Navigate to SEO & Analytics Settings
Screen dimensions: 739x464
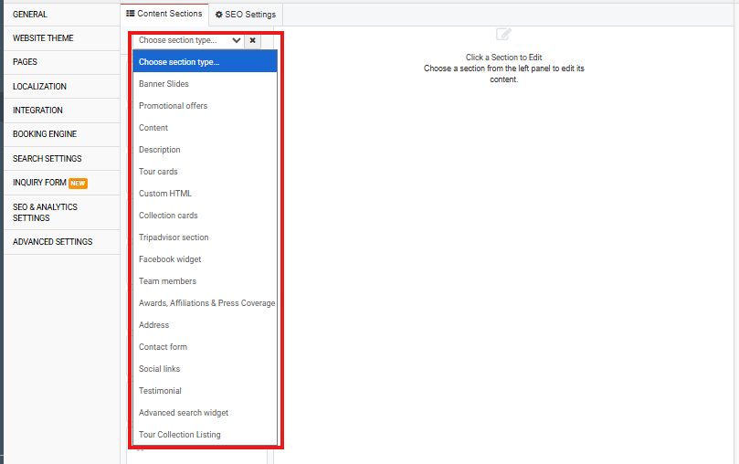(45, 213)
